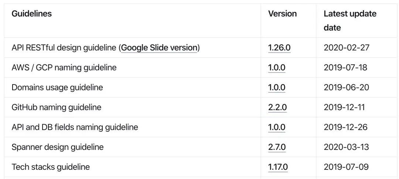Click the 2019-12-11 date cell

(344, 107)
